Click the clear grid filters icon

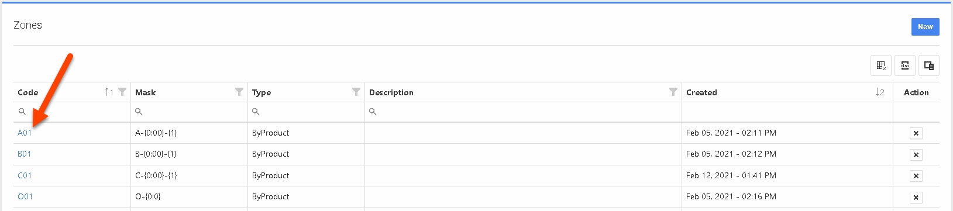tap(881, 65)
